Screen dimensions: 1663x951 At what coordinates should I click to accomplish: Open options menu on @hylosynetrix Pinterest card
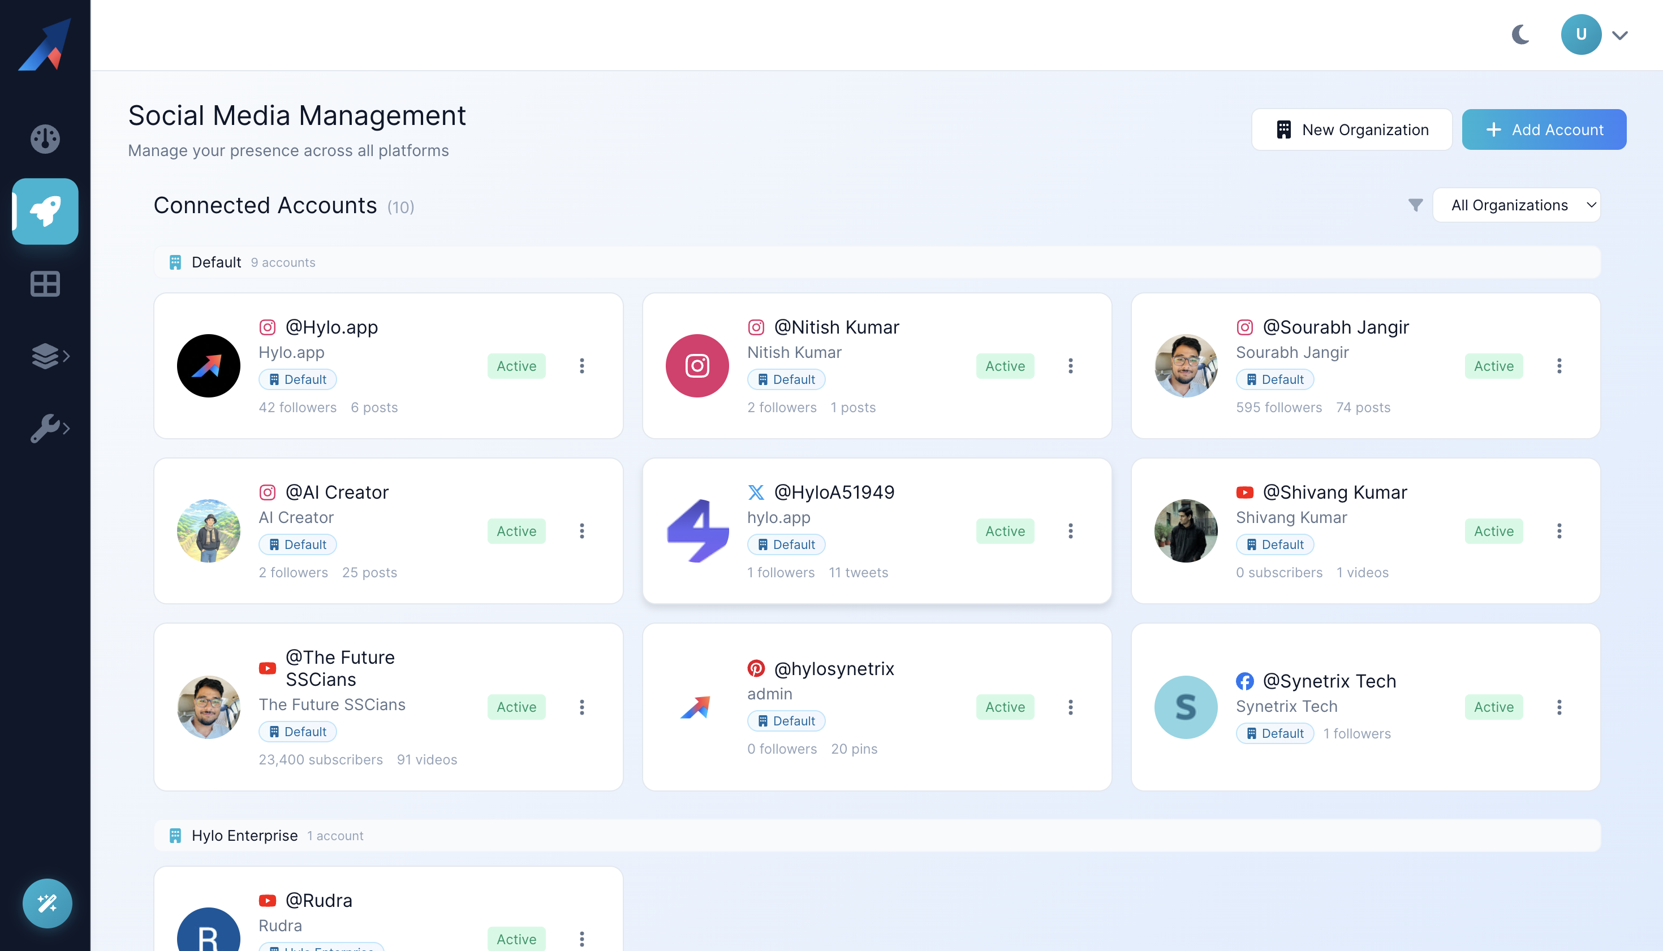point(1070,707)
